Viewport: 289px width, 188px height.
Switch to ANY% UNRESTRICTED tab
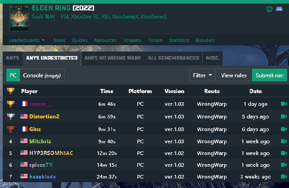[52, 58]
